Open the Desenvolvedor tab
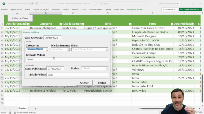 (x=96, y=9)
